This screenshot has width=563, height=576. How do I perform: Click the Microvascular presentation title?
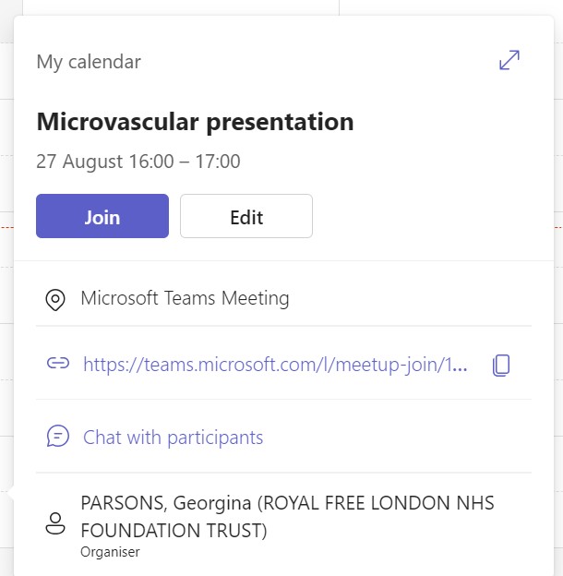pos(195,121)
